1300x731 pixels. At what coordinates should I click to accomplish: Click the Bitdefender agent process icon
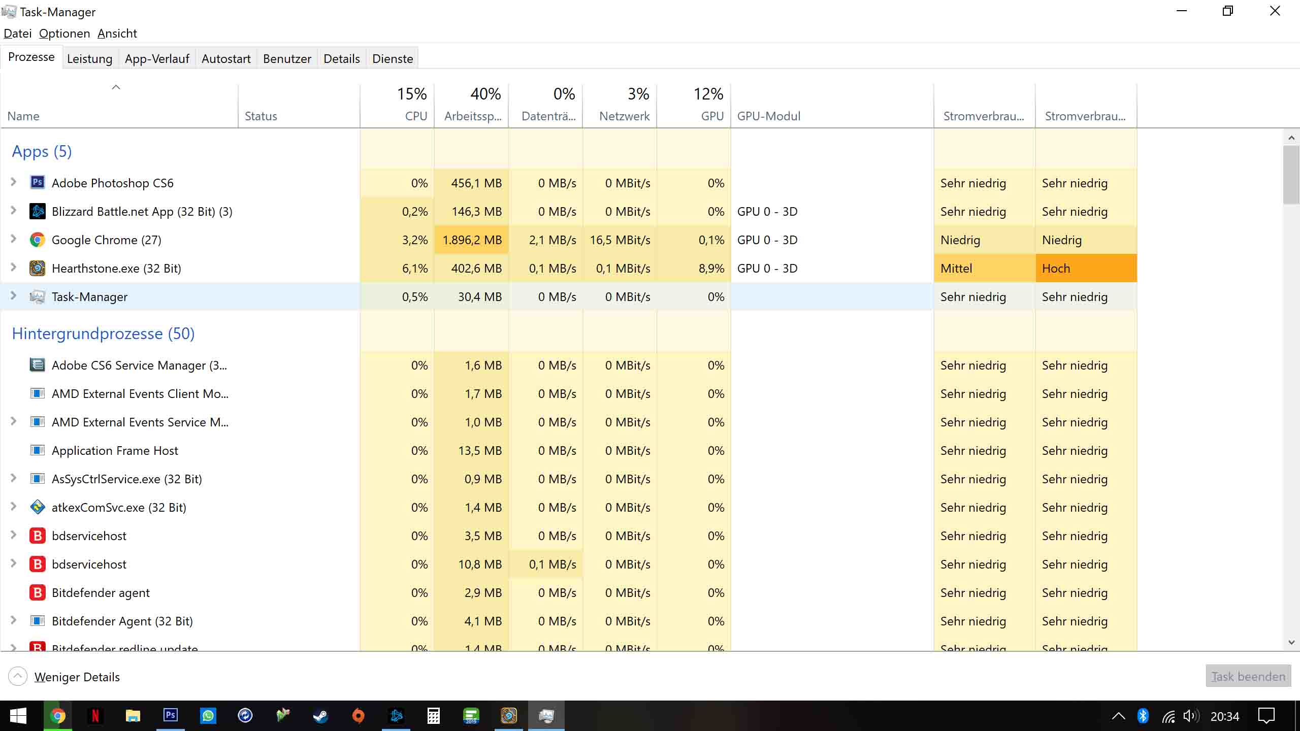click(37, 592)
